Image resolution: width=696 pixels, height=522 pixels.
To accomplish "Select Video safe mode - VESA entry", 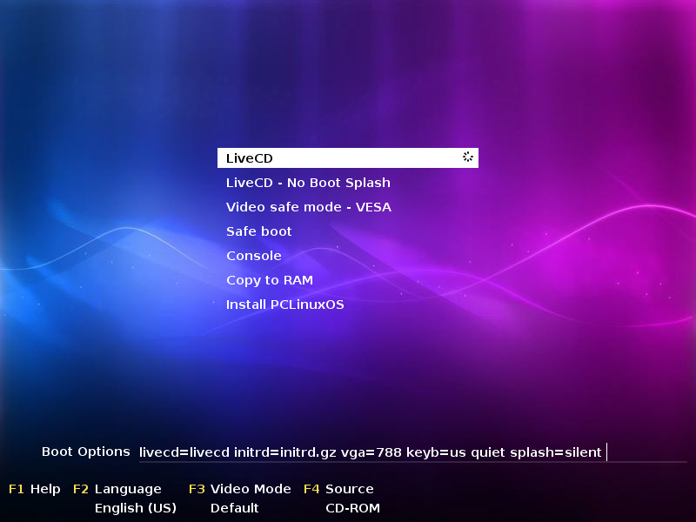I will (x=309, y=207).
